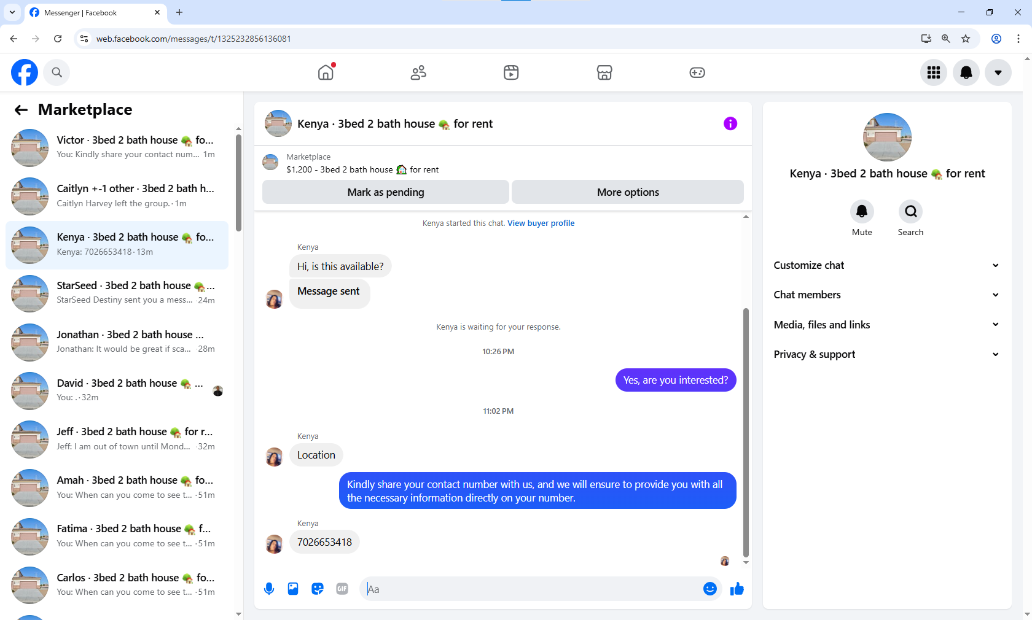The image size is (1032, 620).
Task: Open the account dropdown arrow
Action: [998, 72]
